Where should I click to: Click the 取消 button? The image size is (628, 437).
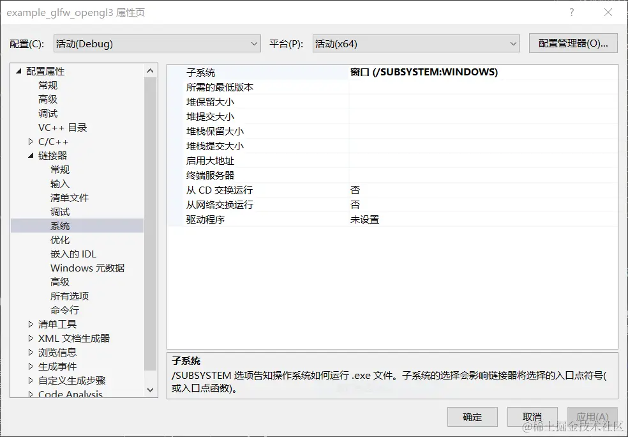coord(532,417)
